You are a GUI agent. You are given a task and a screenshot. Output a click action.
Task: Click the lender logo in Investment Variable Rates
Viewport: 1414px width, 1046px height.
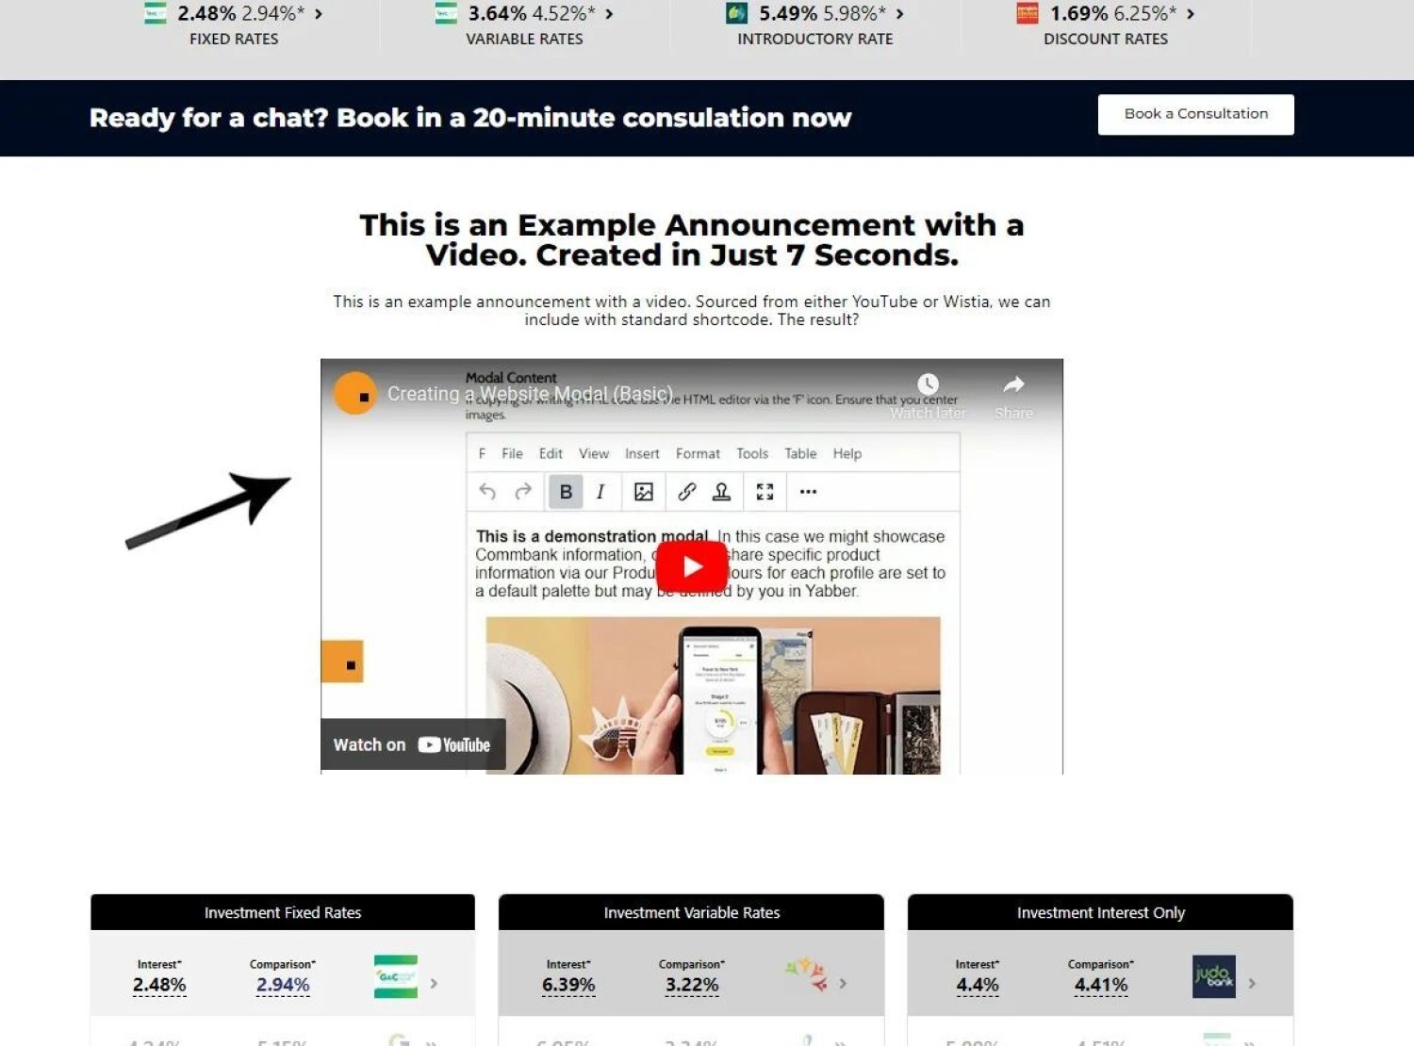click(805, 973)
